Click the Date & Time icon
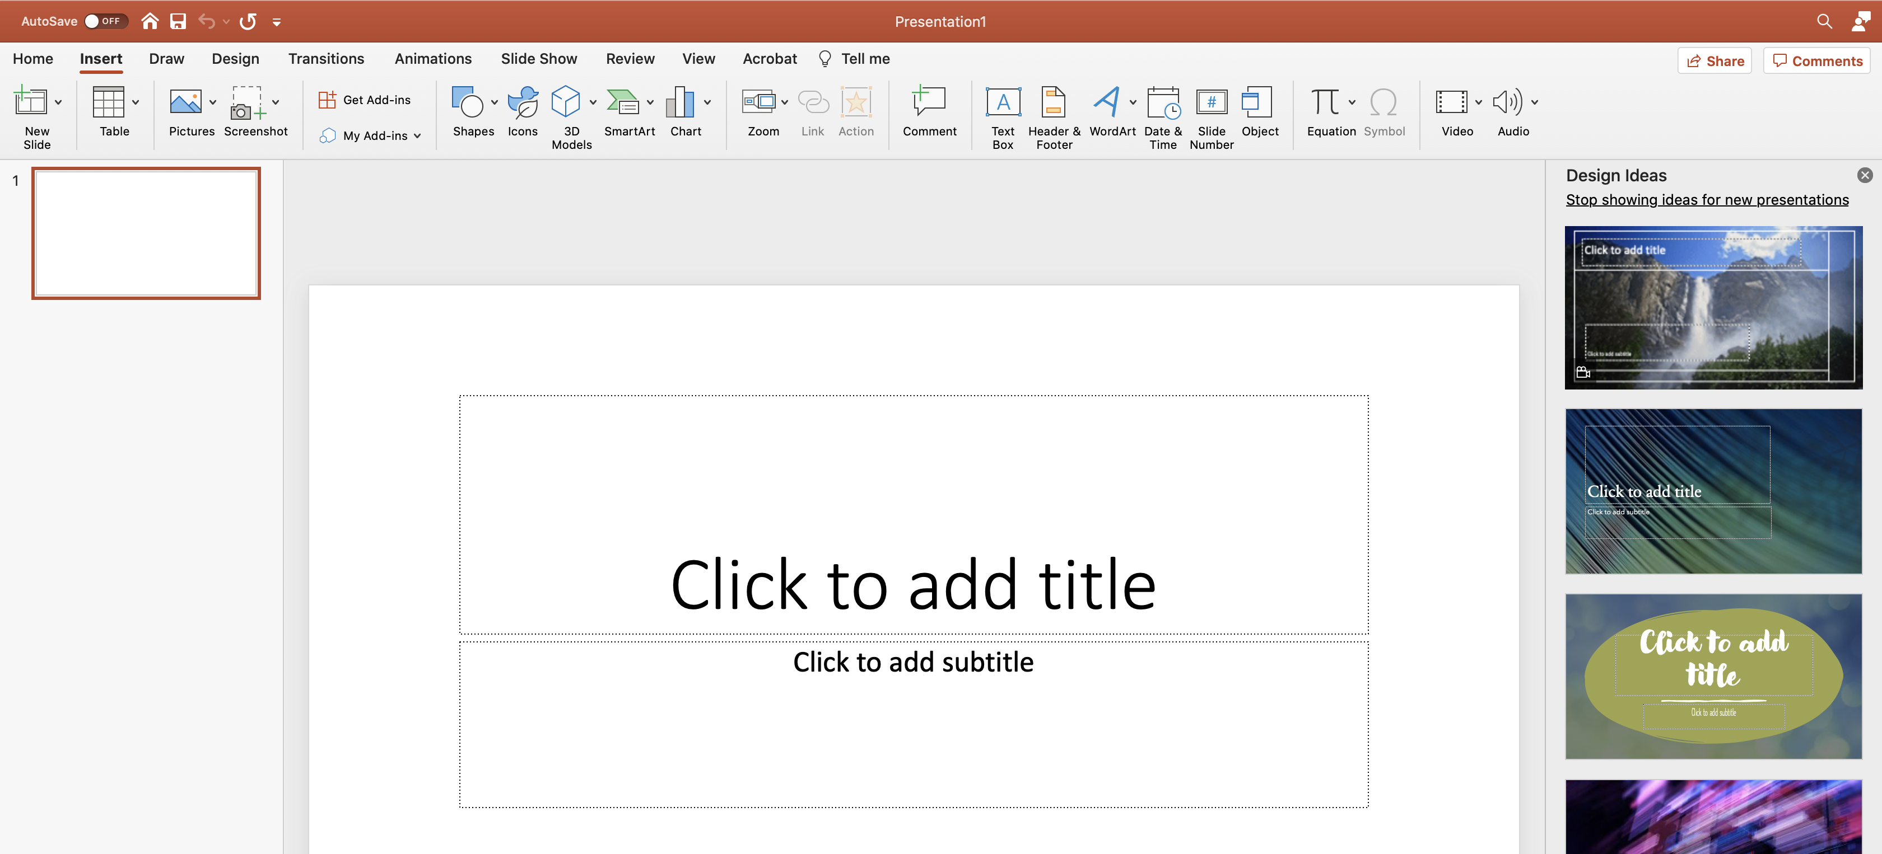1882x854 pixels. point(1162,104)
